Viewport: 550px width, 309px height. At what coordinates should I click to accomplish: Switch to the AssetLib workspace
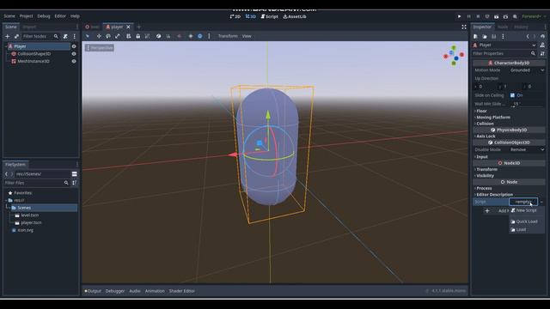[295, 16]
